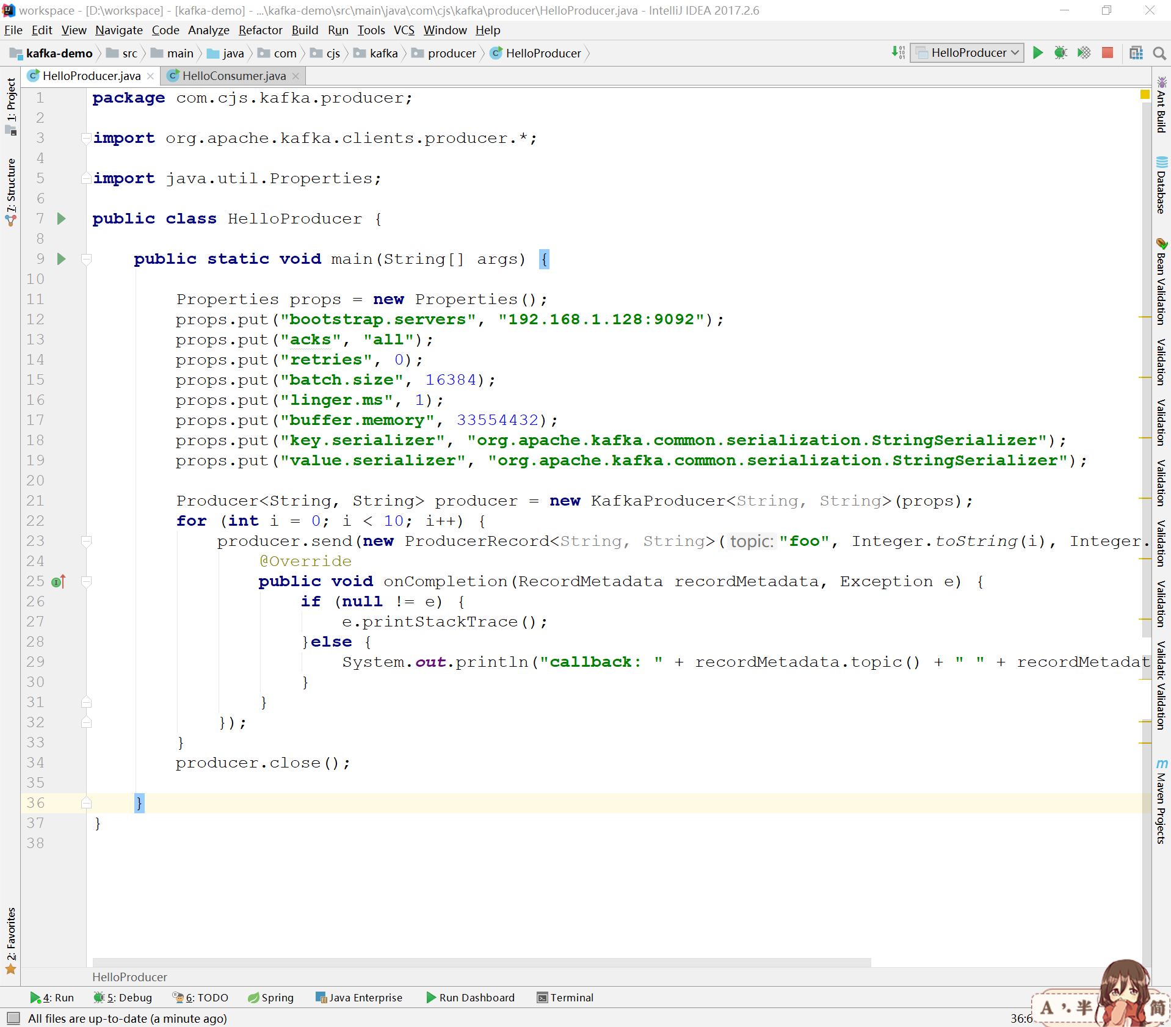The height and width of the screenshot is (1027, 1171).
Task: Open the Spring tool window
Action: pyautogui.click(x=270, y=998)
